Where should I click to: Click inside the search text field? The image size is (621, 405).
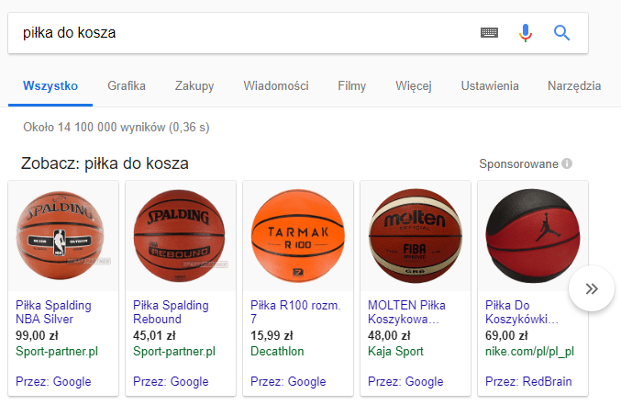click(x=238, y=33)
